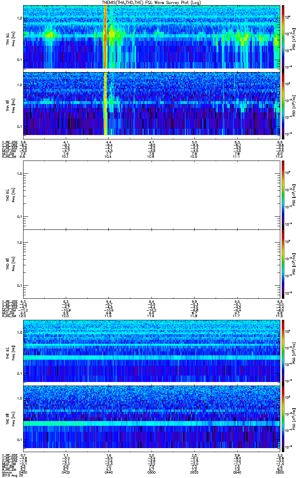Image resolution: width=299 pixels, height=478 pixels.
Task: Click the 0420 time tick label
Action: coord(66,472)
